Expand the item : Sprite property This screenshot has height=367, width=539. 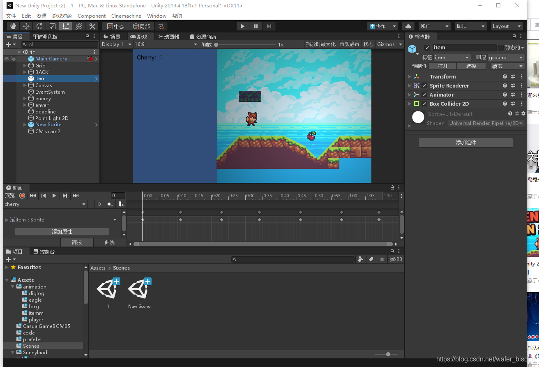[x=7, y=220]
